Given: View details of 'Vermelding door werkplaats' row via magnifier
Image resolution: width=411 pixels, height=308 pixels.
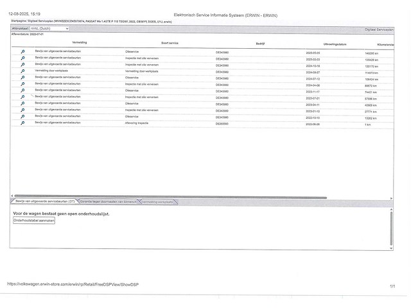Looking at the screenshot, I should [23, 71].
